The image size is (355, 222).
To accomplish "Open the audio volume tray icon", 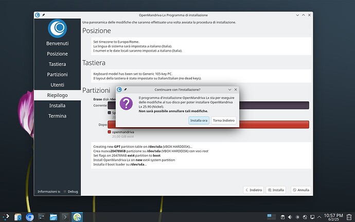I will click(290, 217).
